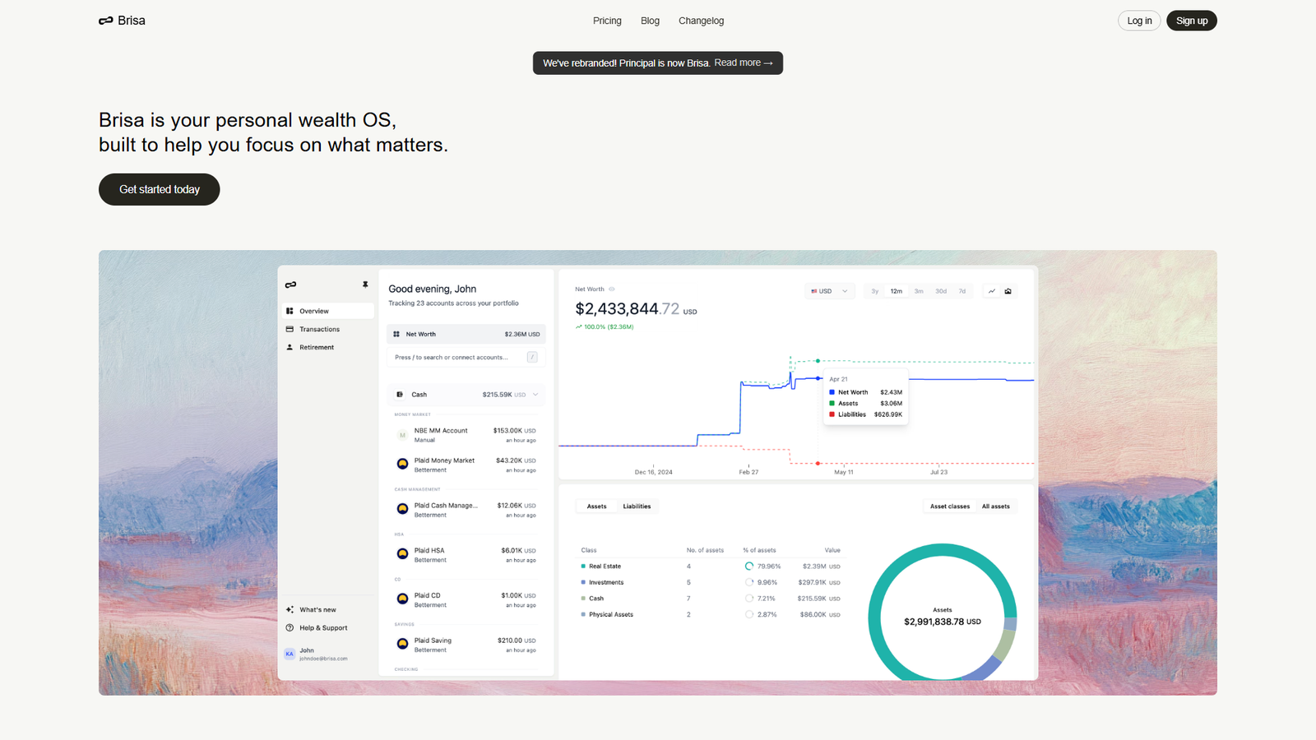The image size is (1316, 740).
Task: Switch to the Liabilities tab
Action: [x=637, y=506]
